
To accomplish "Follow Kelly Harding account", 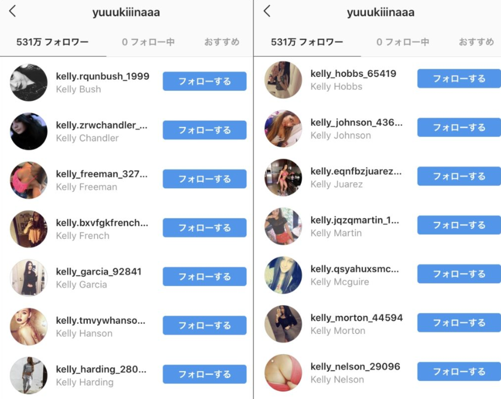I will 204,374.
